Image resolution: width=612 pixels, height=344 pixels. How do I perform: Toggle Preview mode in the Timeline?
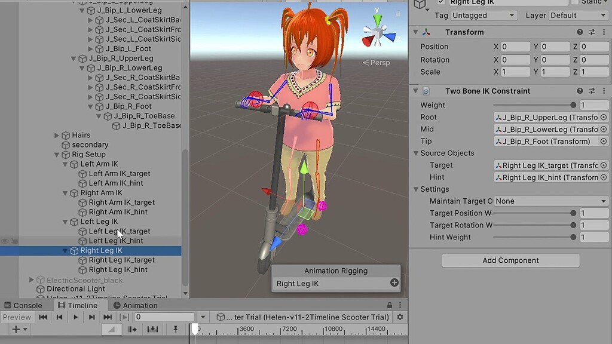click(17, 317)
